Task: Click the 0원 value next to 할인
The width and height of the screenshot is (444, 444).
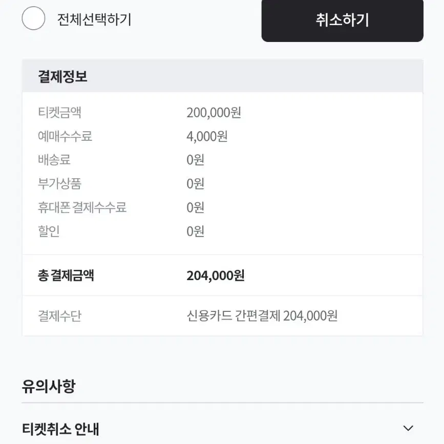Action: 196,231
